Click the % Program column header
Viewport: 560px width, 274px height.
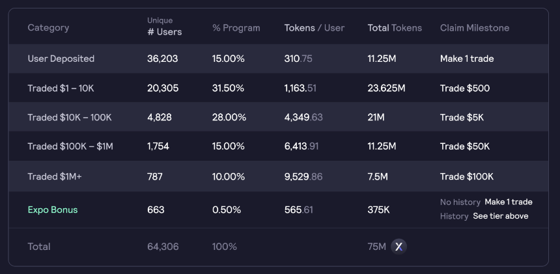pos(236,28)
